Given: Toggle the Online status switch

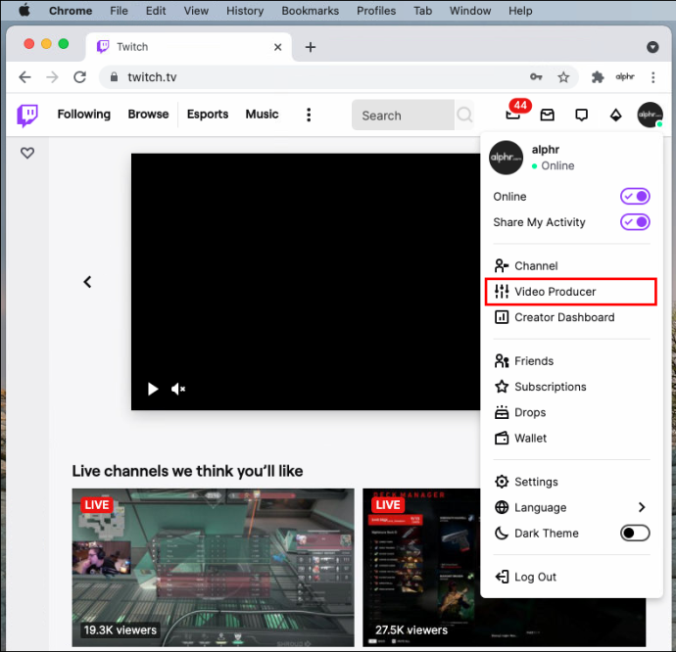Looking at the screenshot, I should coord(635,197).
